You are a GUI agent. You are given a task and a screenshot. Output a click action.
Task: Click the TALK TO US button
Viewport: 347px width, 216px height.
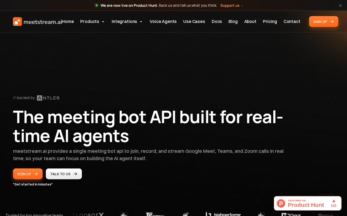coord(64,174)
